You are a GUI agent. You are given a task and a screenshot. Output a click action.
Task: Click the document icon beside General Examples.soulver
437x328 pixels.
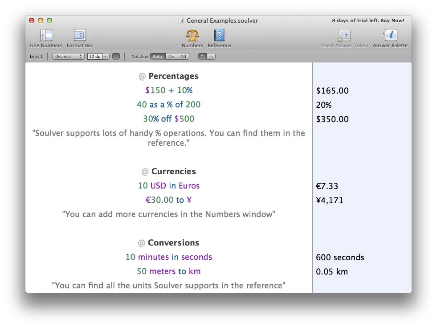[181, 20]
